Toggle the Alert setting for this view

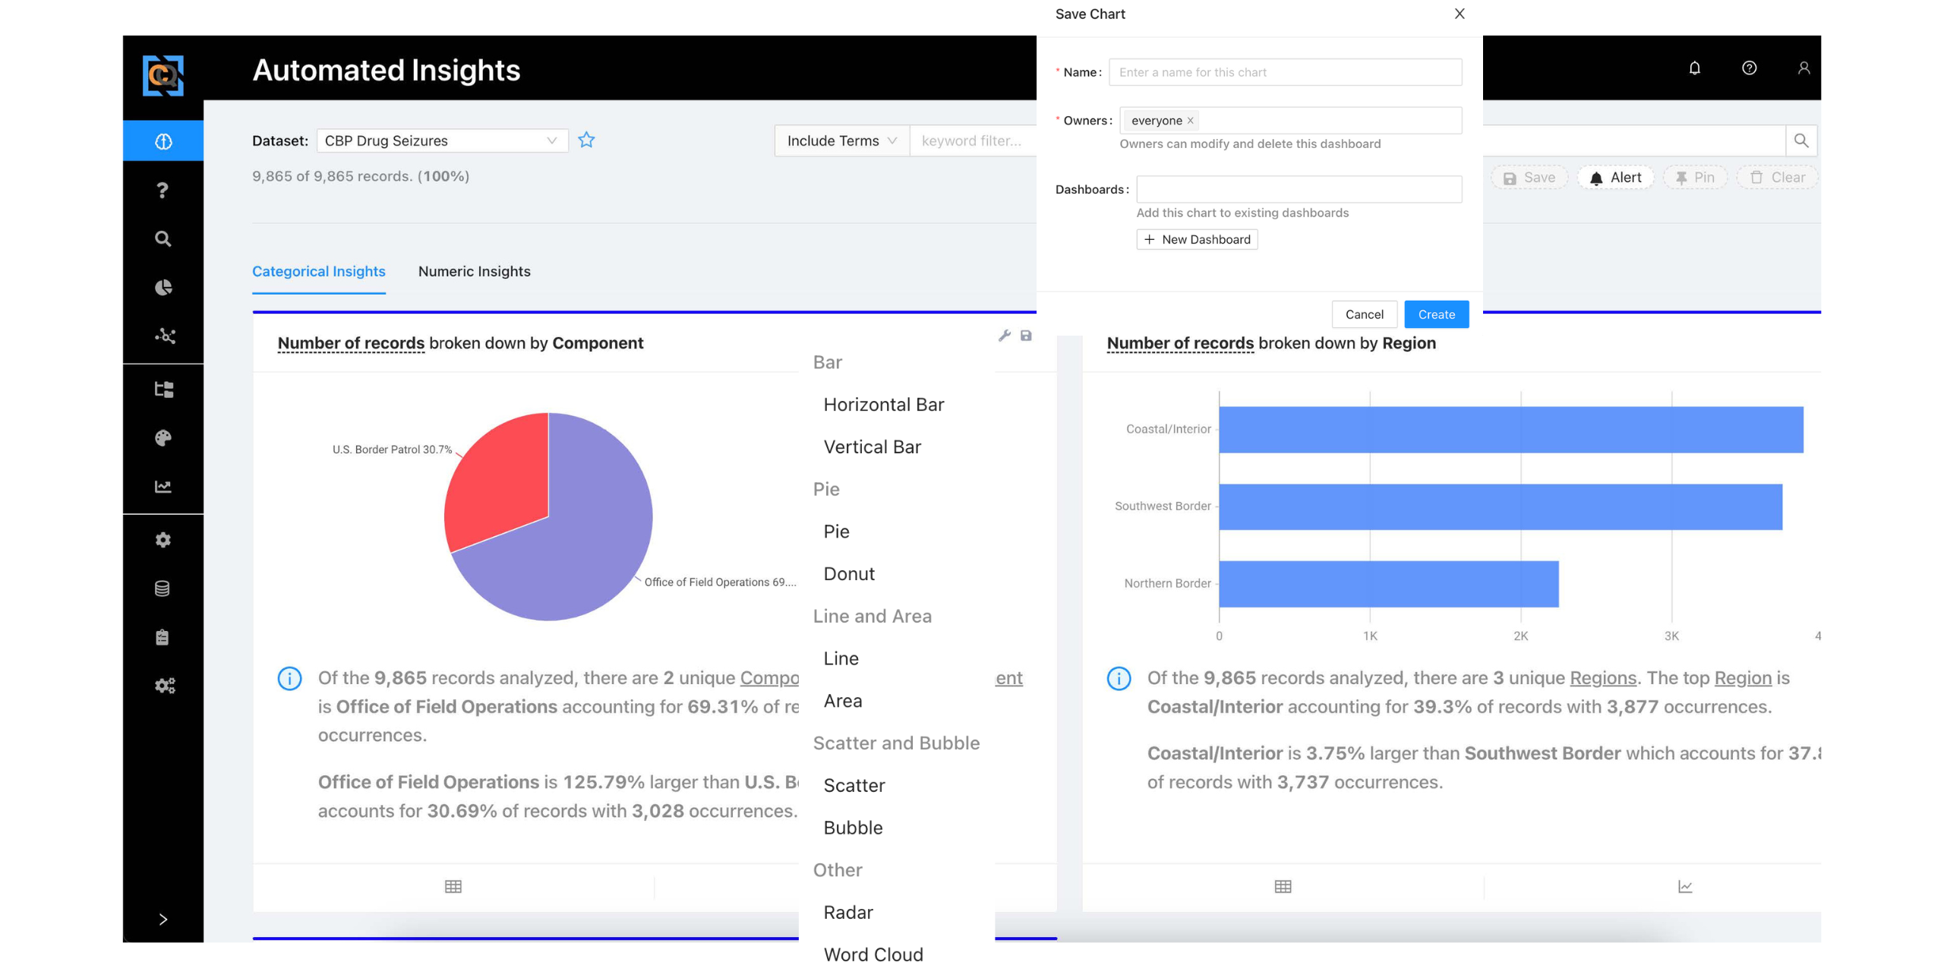pyautogui.click(x=1615, y=177)
